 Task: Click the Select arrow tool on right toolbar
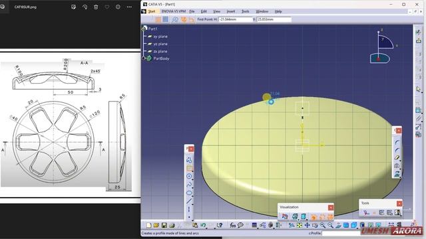[419, 89]
